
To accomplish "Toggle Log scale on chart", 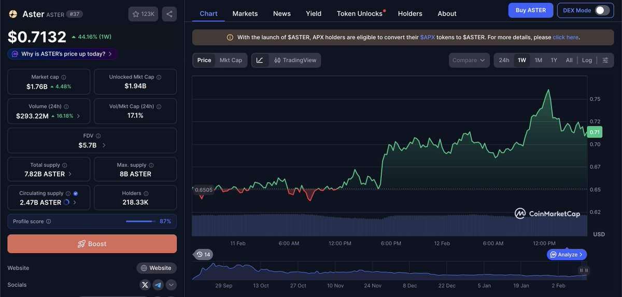I will [x=587, y=60].
